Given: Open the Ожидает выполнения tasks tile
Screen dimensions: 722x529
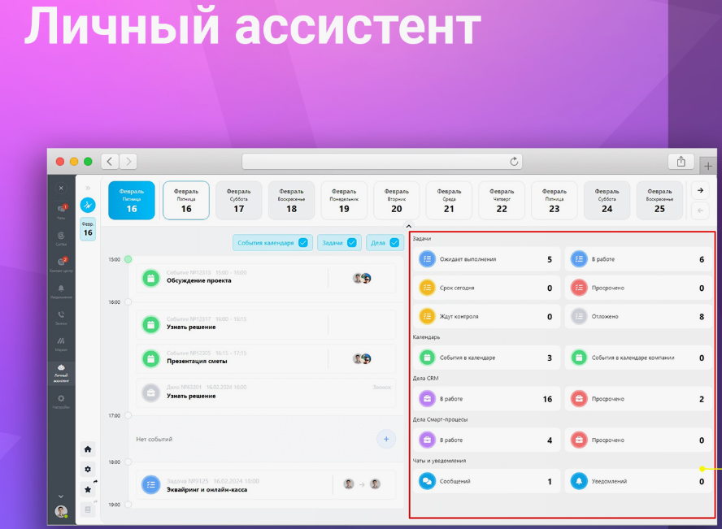Looking at the screenshot, I should point(485,260).
